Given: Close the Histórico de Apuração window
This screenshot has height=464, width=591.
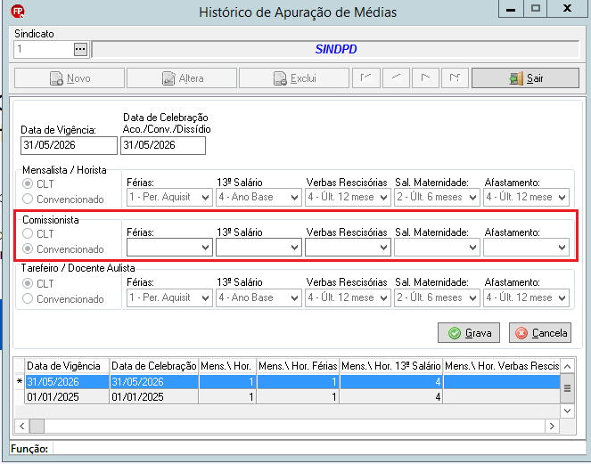Looking at the screenshot, I should [x=567, y=9].
